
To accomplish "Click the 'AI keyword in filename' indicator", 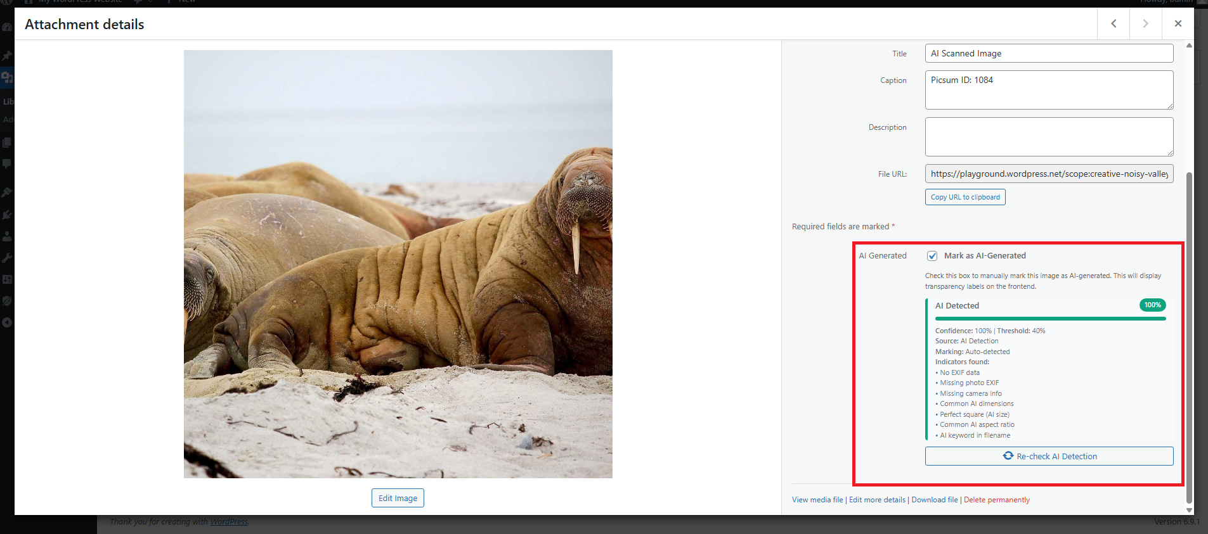I will coord(973,435).
